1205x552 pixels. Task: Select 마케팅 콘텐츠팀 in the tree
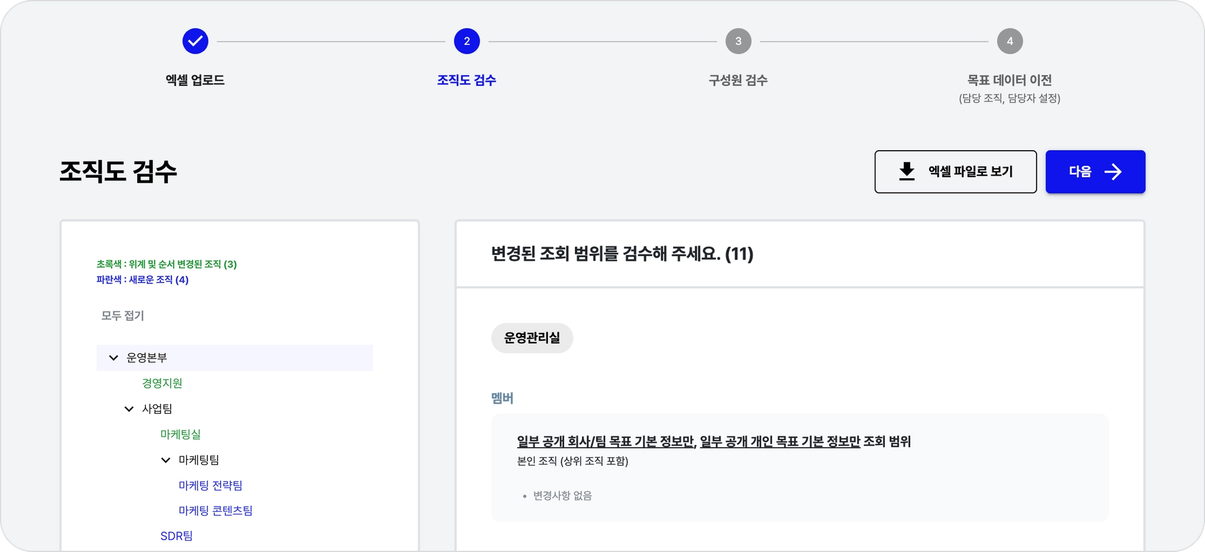(x=215, y=511)
